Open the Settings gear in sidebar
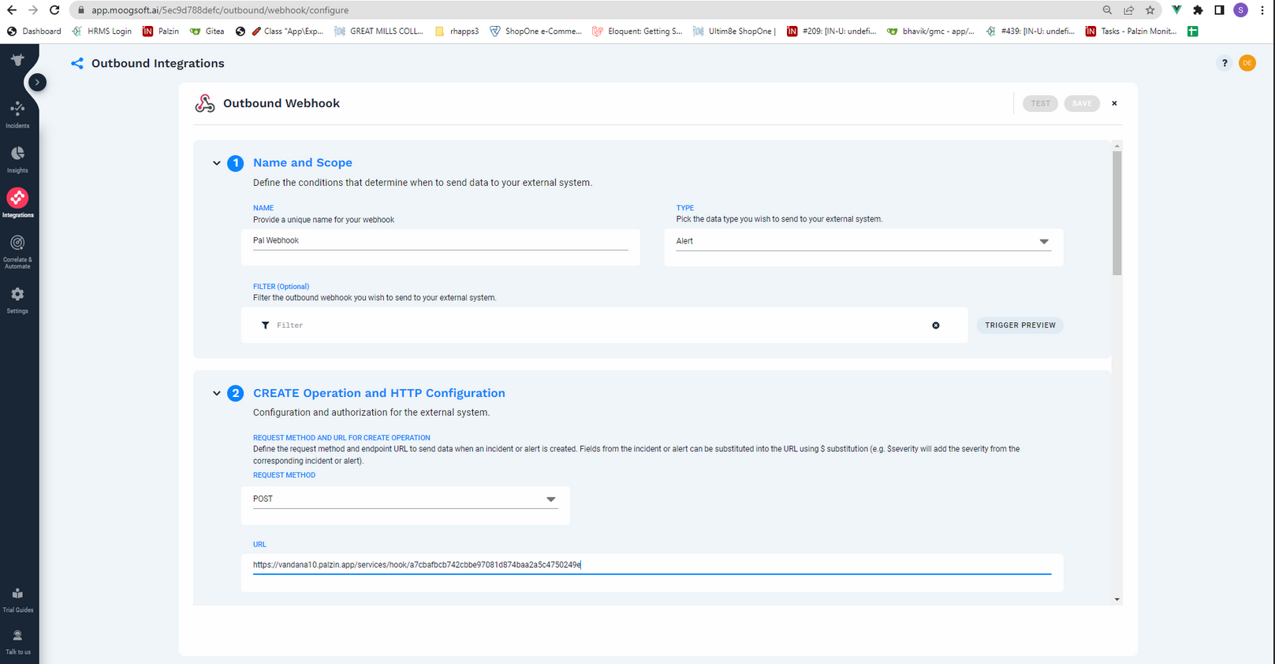 pos(17,300)
